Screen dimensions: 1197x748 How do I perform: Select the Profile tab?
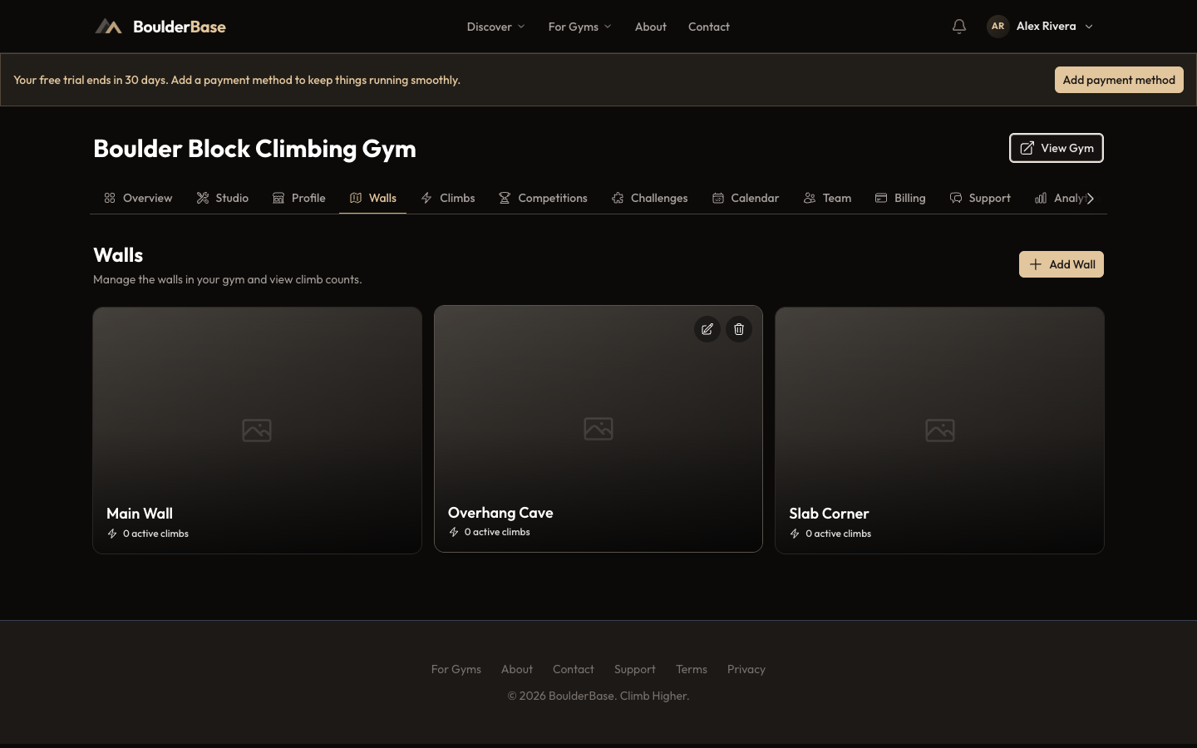[x=299, y=198]
